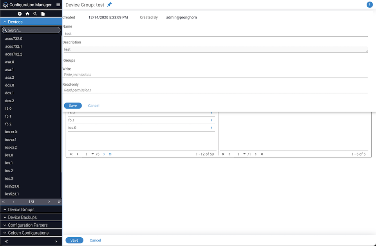
Task: Add ios.0 using its right arrow
Action: click(211, 128)
